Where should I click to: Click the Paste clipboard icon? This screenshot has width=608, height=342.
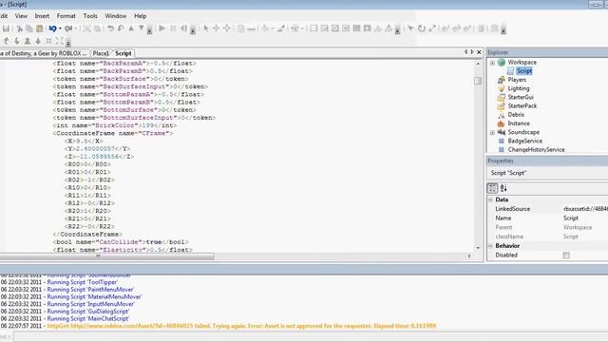coord(40,28)
